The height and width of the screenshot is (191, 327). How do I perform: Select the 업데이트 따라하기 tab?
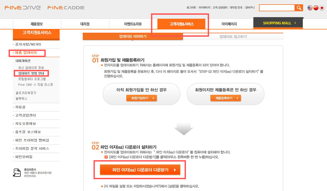point(133,36)
